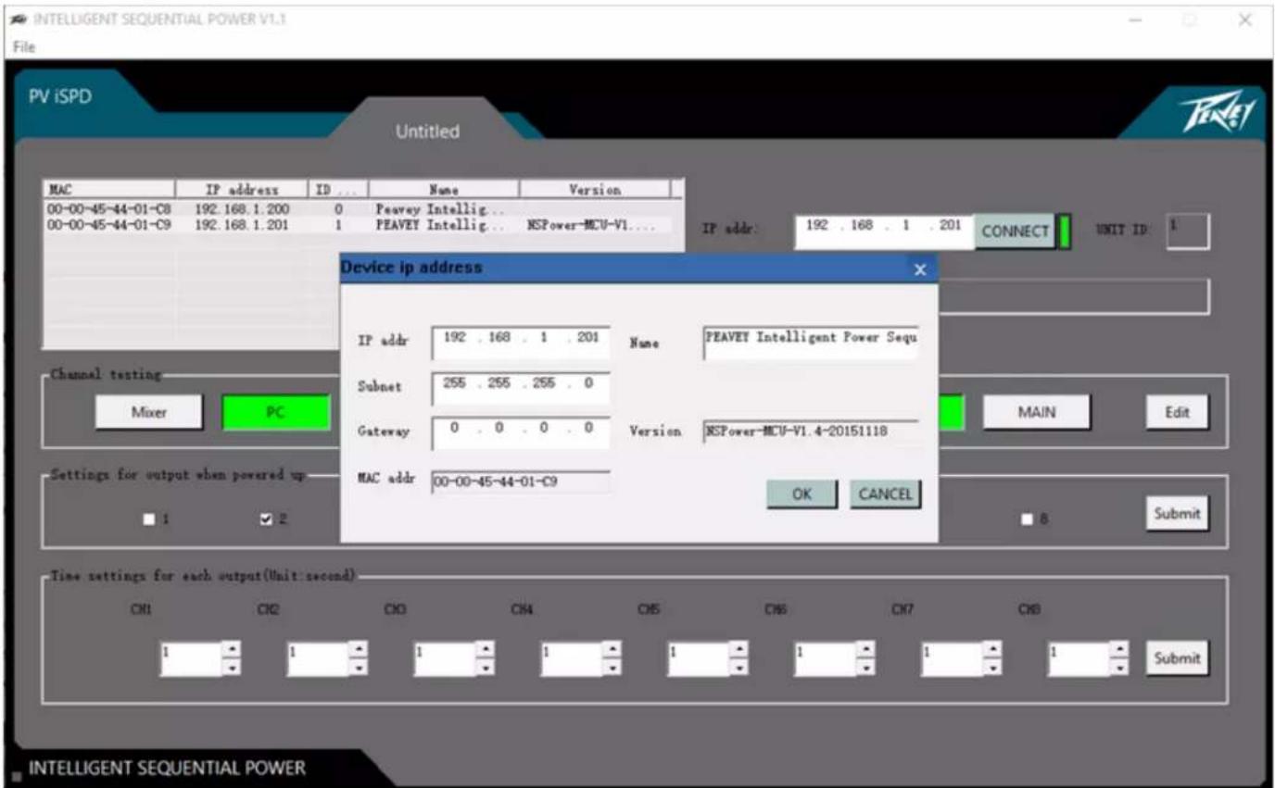Click the Edit button in Channel testing
The height and width of the screenshot is (788, 1275).
click(1177, 413)
